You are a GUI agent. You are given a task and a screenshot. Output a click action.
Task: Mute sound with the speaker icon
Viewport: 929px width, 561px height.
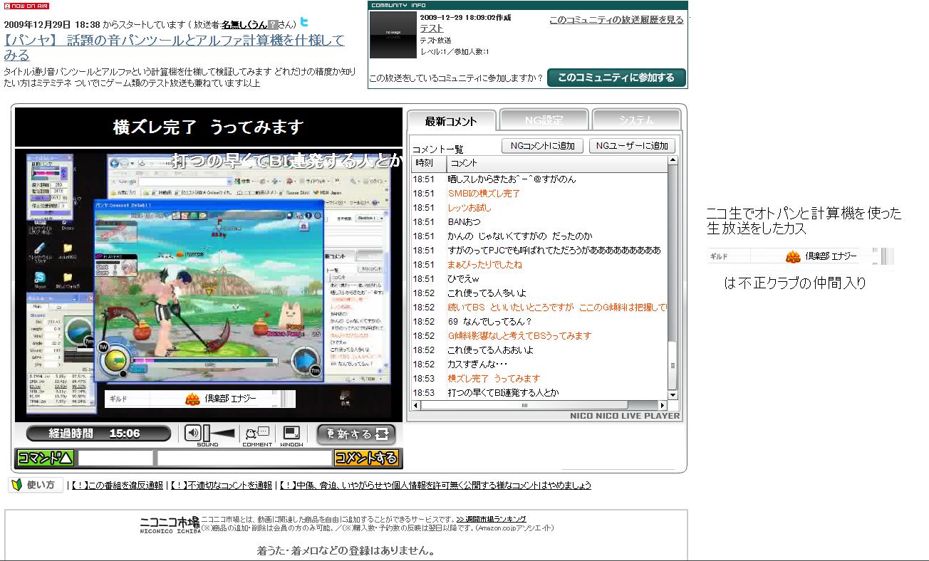pos(192,433)
